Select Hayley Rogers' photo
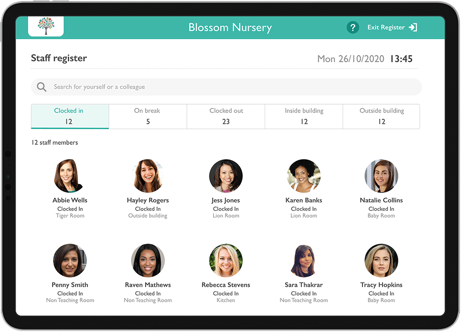461x332 pixels. click(148, 176)
